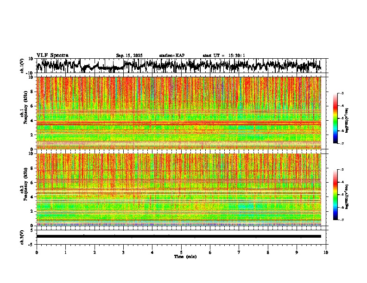This screenshot has width=367, height=283.
Task: Click the "6" kHz tick on ch.2 spectrogram
Action: 32,183
